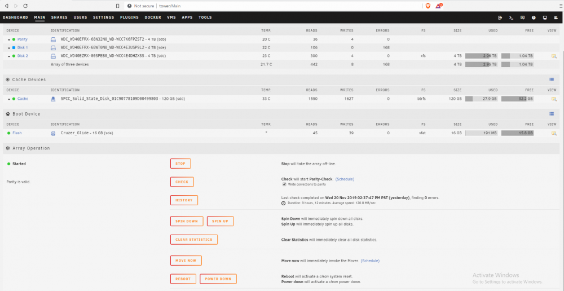Browse the Flash via its View icon
The width and height of the screenshot is (564, 291).
[554, 133]
